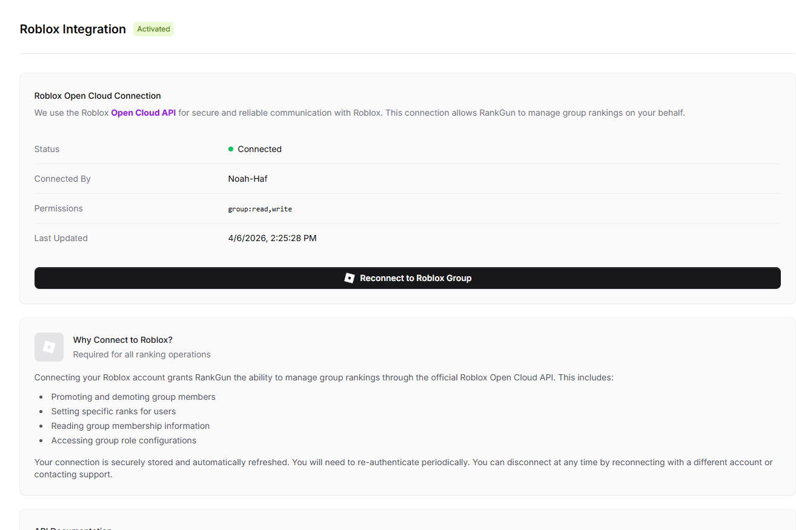The width and height of the screenshot is (796, 530).
Task: Click the green Connected status dot
Action: click(x=231, y=149)
